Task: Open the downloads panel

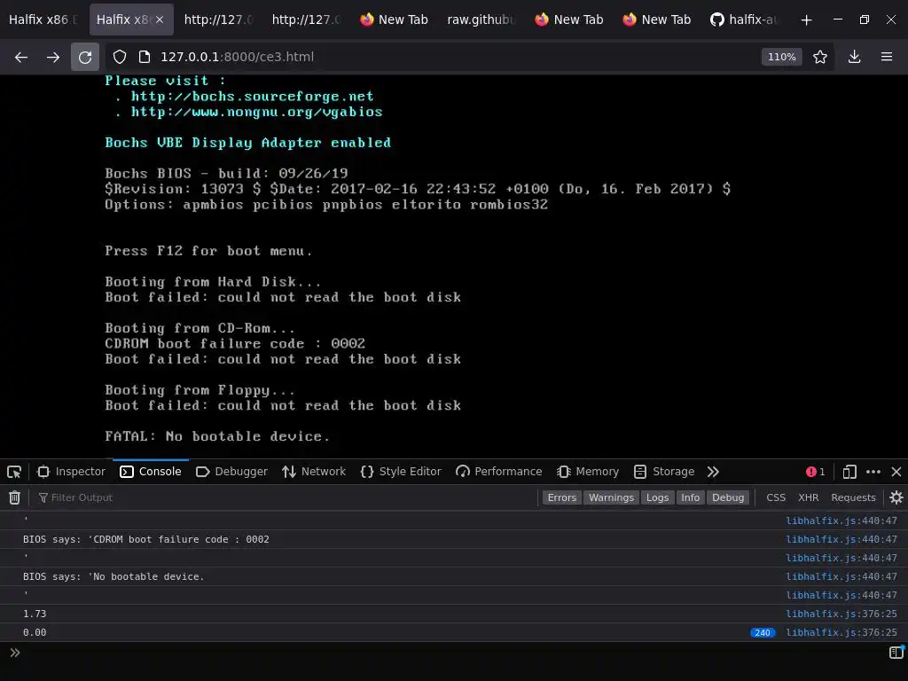Action: point(854,57)
